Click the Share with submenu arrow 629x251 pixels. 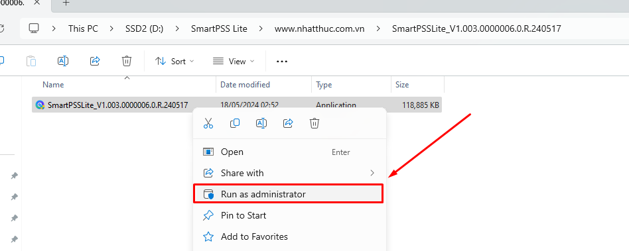(372, 173)
